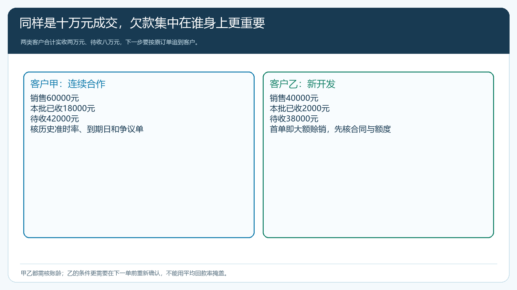The image size is (517, 290).
Task: Click the line 销售40000元
Action: click(x=294, y=98)
